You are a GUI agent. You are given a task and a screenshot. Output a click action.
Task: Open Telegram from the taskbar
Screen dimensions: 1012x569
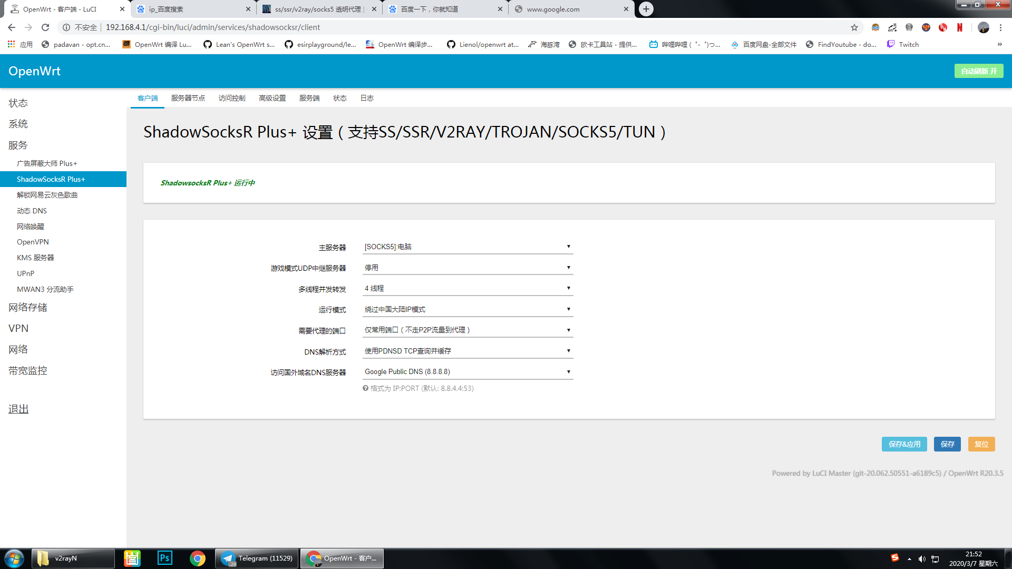(x=256, y=558)
